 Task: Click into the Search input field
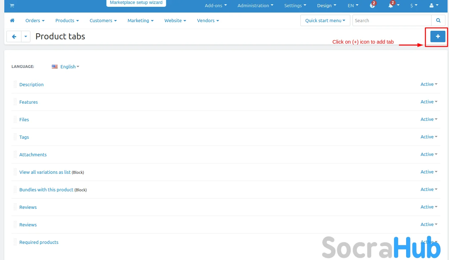coord(391,21)
